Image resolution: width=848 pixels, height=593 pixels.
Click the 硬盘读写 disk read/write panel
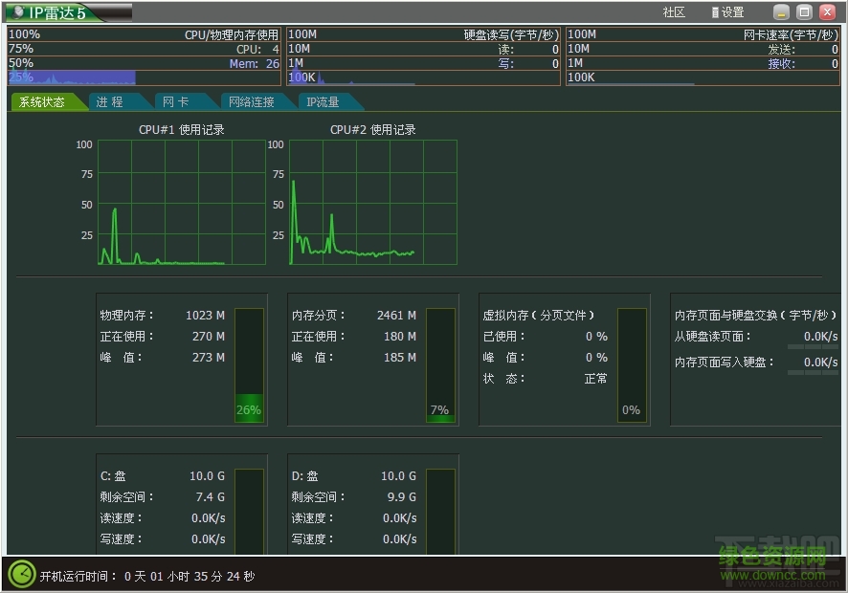click(x=423, y=56)
